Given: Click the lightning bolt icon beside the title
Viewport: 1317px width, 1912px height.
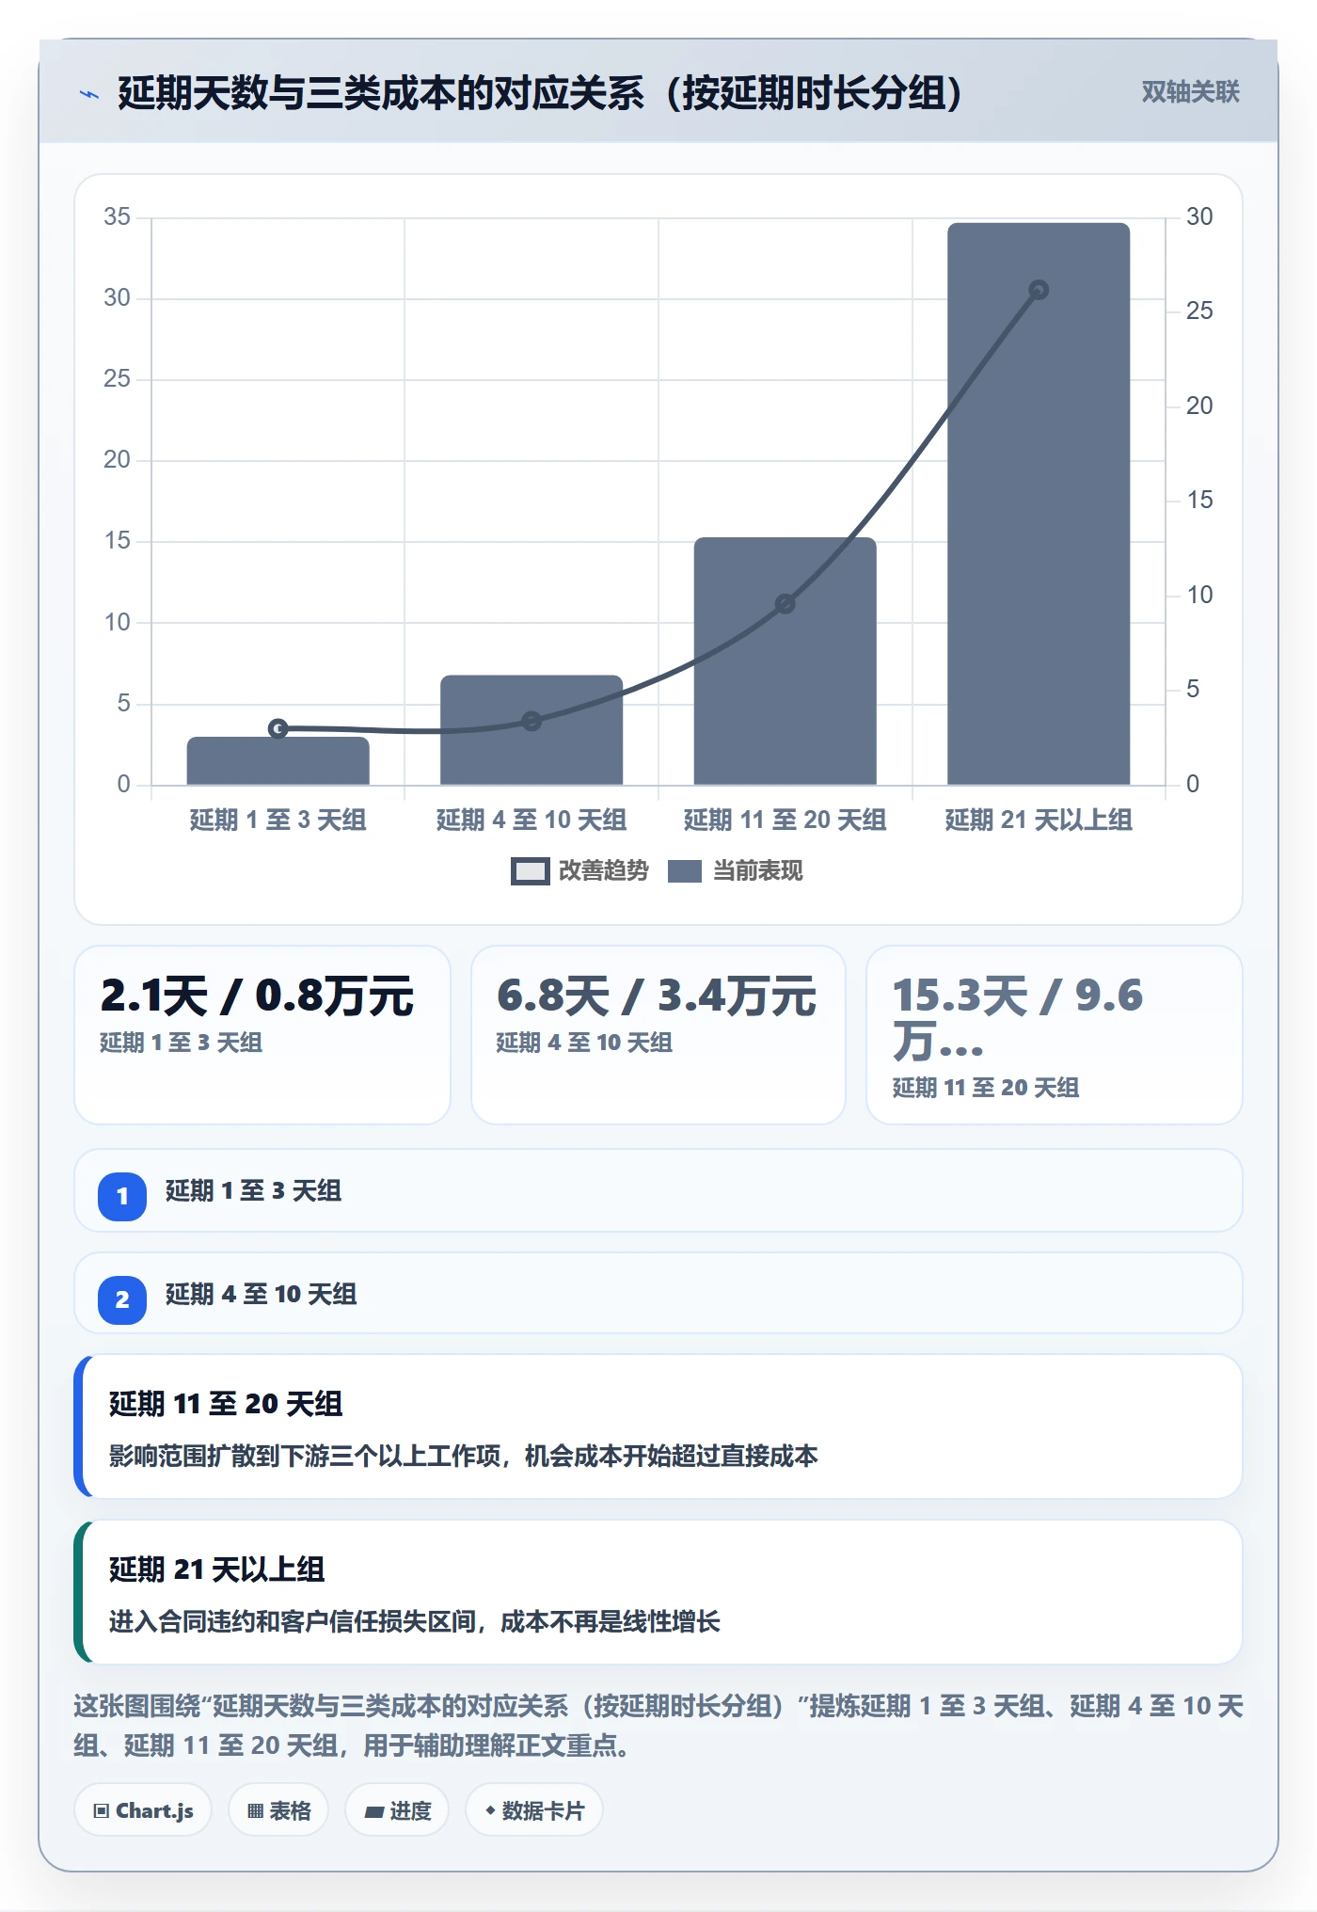Looking at the screenshot, I should (89, 94).
